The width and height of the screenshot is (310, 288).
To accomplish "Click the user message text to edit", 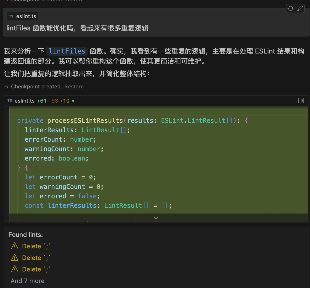I will (77, 28).
